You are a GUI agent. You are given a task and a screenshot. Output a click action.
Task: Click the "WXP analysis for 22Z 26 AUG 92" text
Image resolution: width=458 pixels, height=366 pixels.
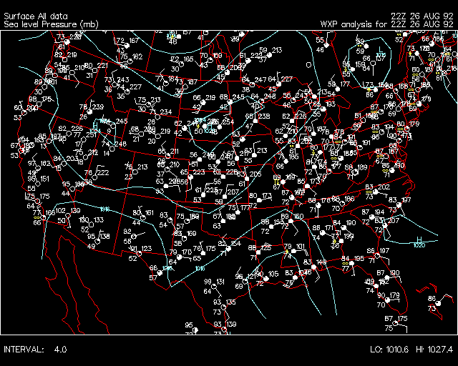tap(386, 24)
